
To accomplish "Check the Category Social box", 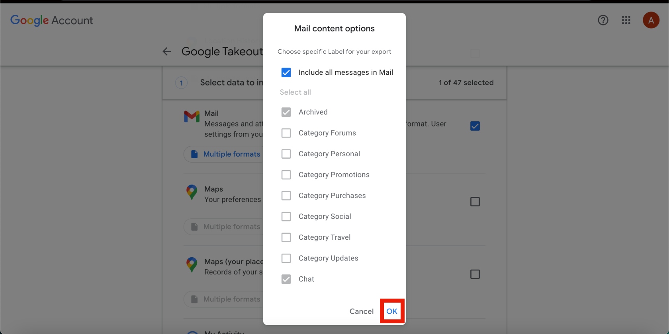I will coord(286,216).
